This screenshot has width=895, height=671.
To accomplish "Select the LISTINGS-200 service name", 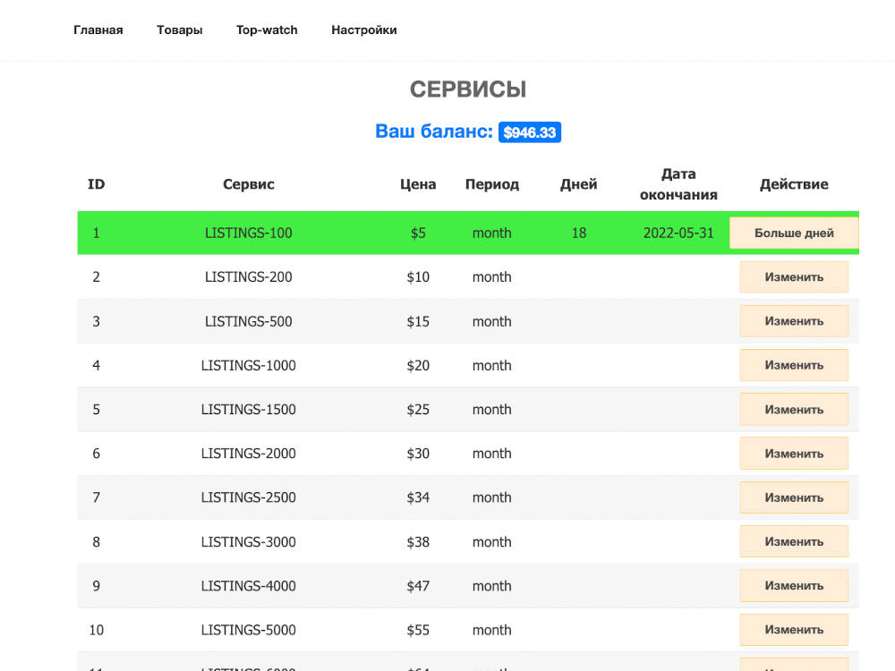I will pyautogui.click(x=248, y=276).
